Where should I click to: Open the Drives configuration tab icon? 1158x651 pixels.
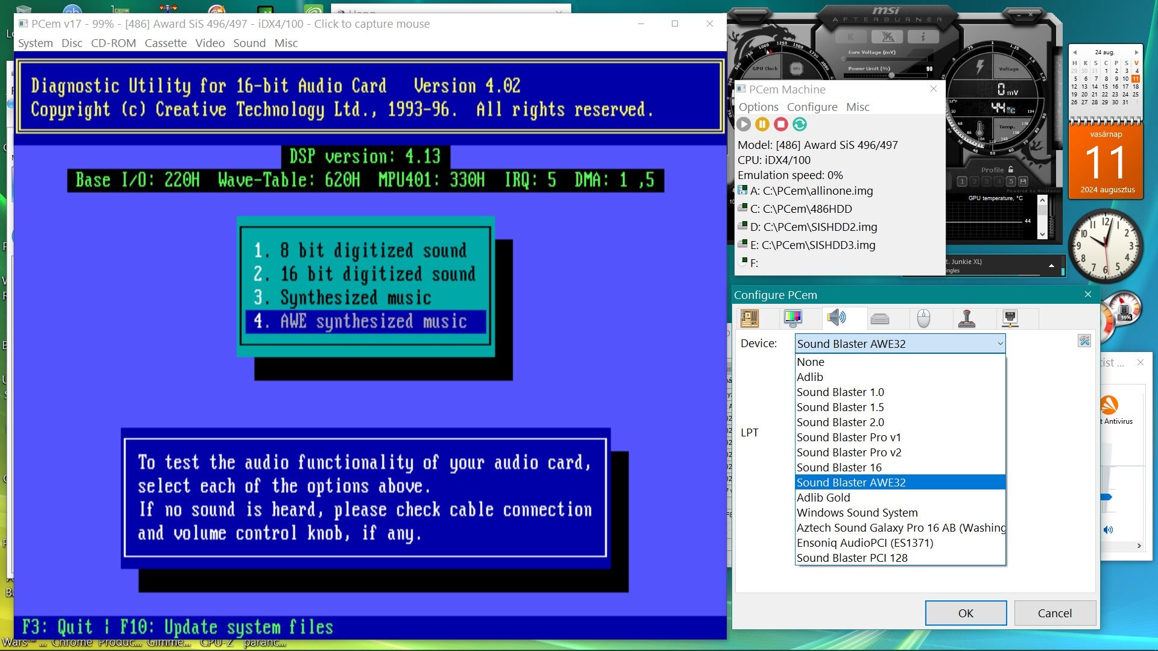[x=880, y=318]
